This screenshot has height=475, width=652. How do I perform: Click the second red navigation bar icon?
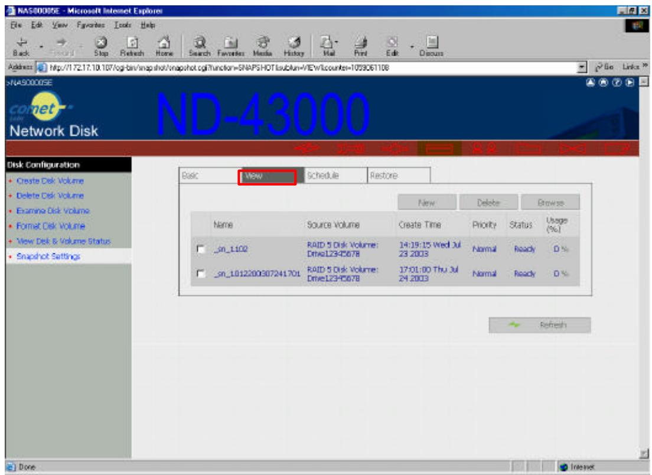coord(350,148)
